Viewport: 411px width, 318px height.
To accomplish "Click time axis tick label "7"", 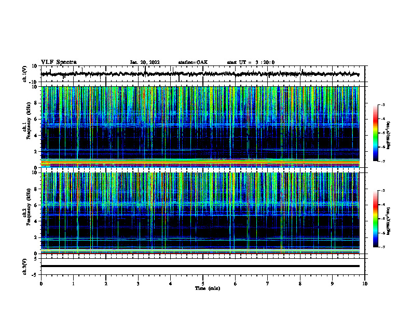I will [x=268, y=284].
